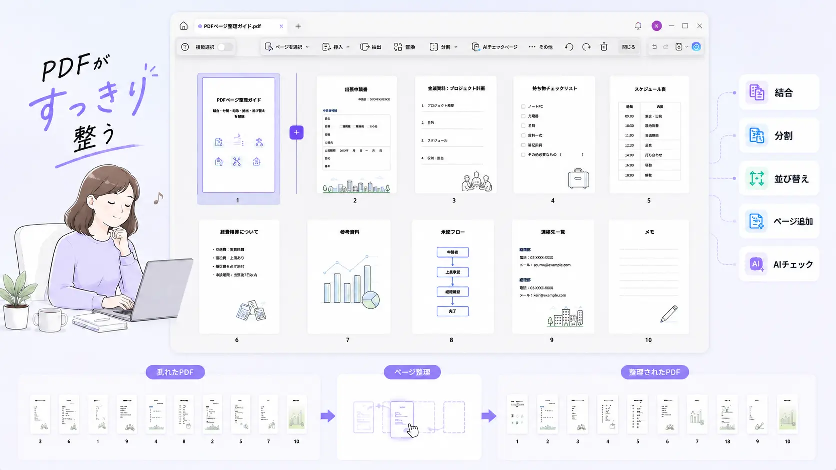Viewport: 836px width, 470px height.
Task: Select page 8 承認フロー thumbnail
Action: [453, 277]
